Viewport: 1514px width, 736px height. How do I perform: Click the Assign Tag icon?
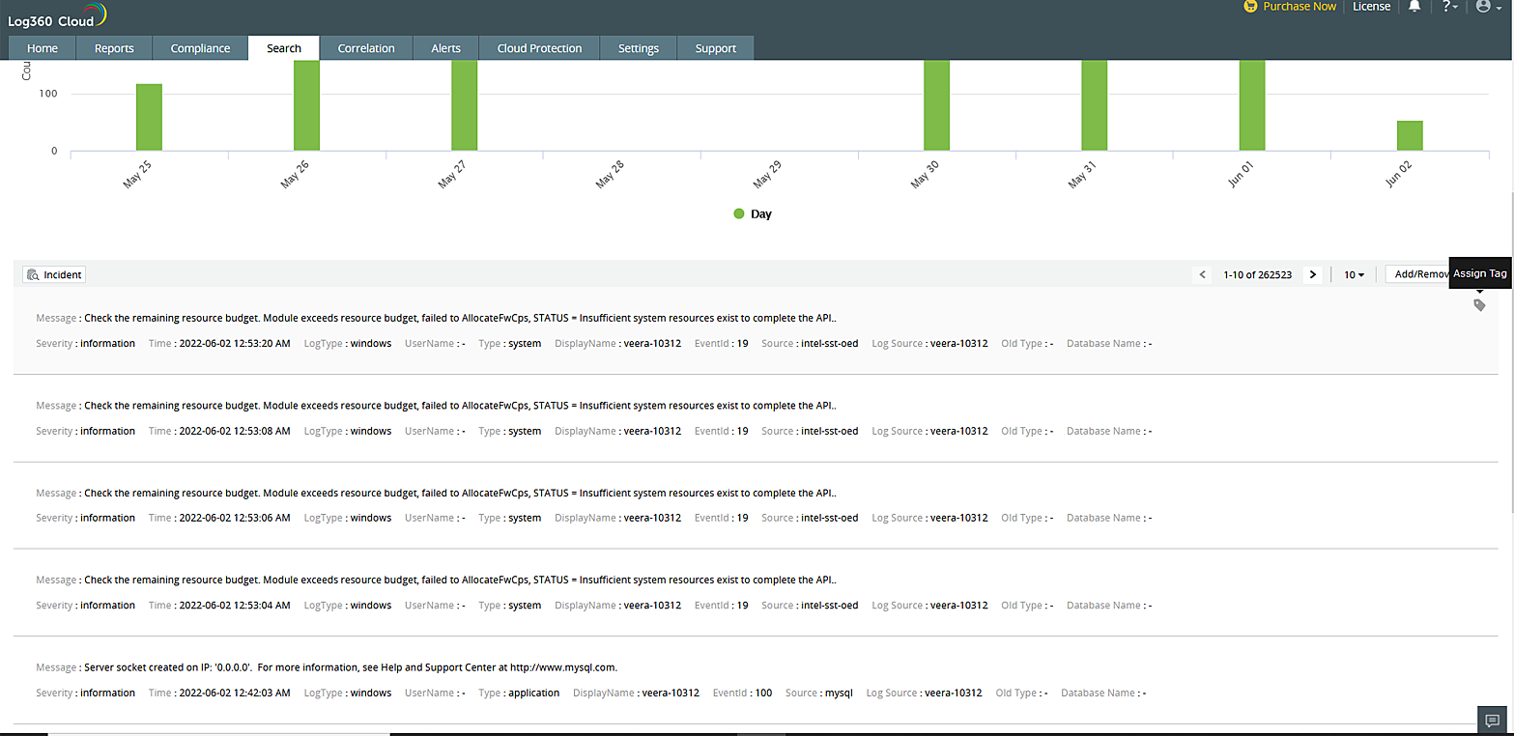(x=1479, y=305)
